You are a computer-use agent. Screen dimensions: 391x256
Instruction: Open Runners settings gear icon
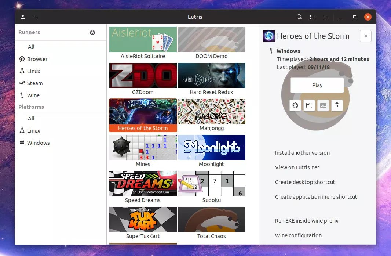click(92, 32)
